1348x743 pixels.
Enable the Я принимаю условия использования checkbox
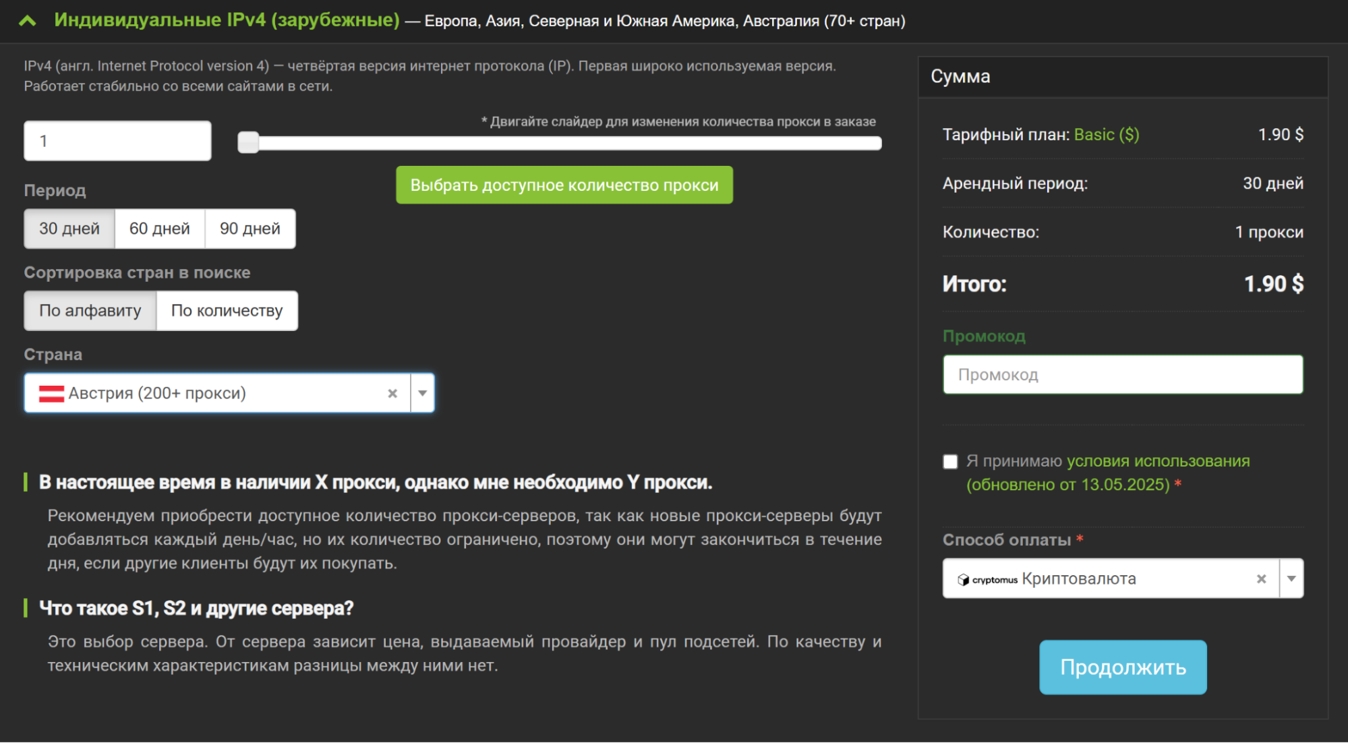click(x=950, y=461)
